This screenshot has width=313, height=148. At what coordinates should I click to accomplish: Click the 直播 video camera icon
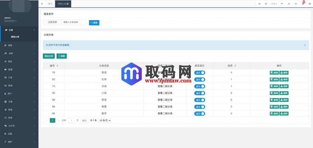(6, 69)
